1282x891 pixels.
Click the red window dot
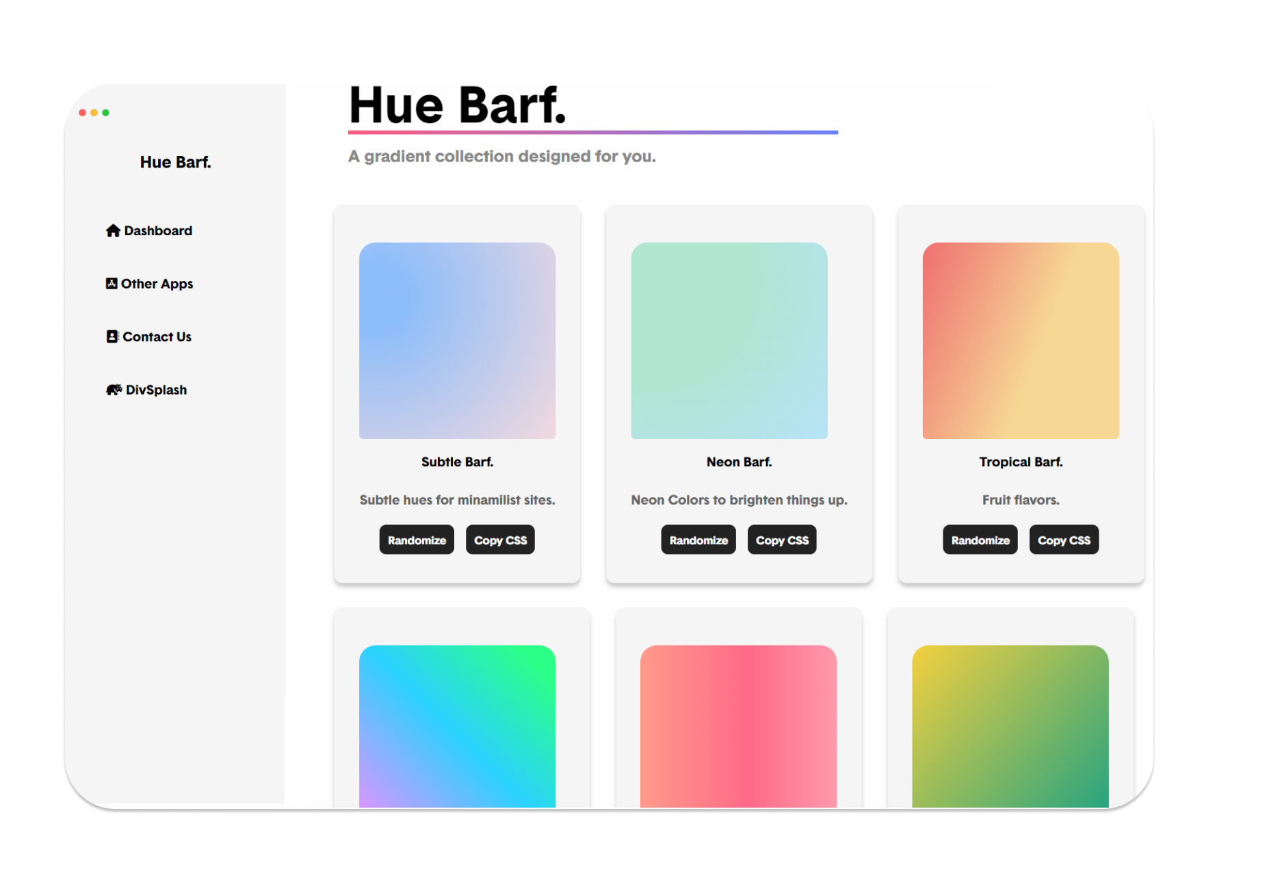pos(82,113)
